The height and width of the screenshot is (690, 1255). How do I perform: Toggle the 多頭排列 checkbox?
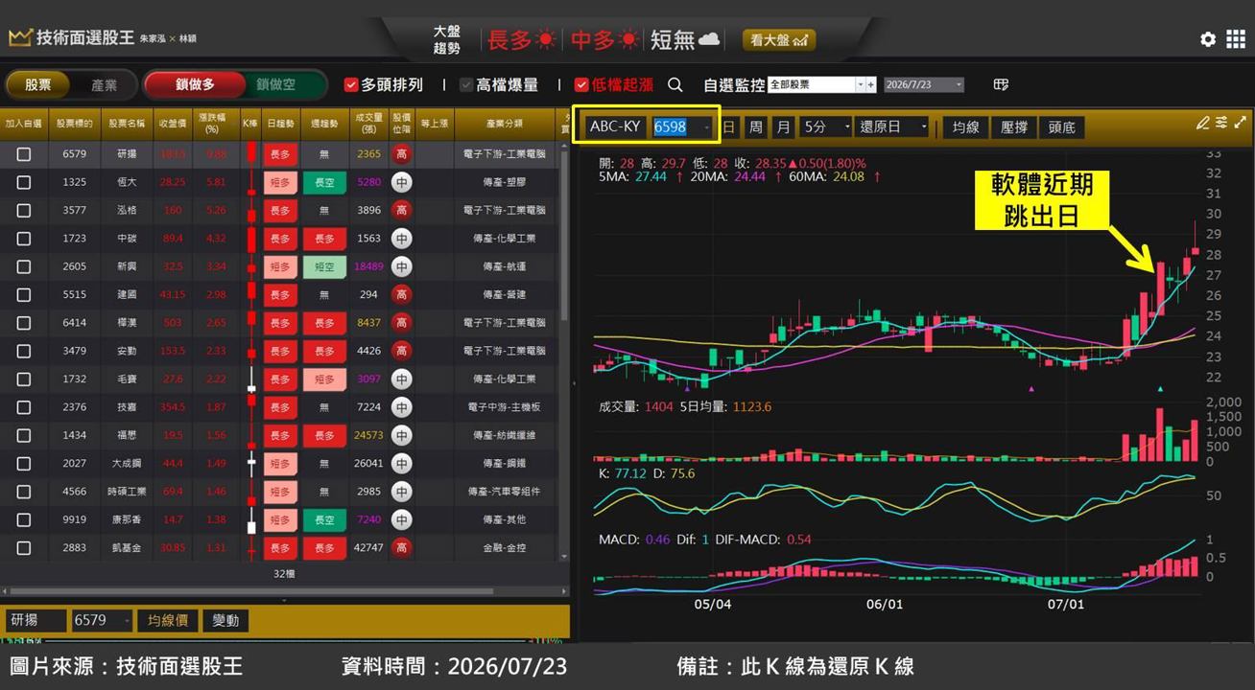point(351,85)
